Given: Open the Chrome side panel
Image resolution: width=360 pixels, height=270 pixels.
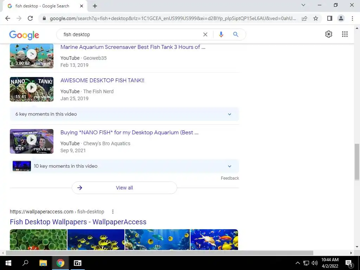Looking at the screenshot, I should [330, 18].
